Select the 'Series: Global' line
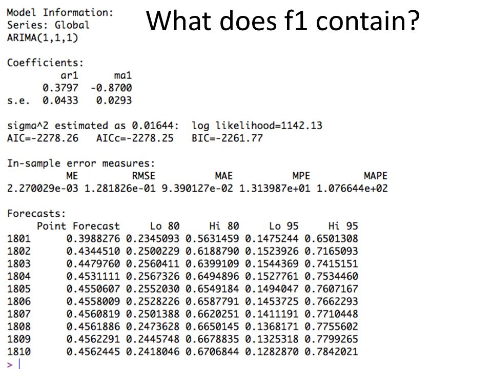Image resolution: width=492 pixels, height=369 pixels. [x=48, y=25]
